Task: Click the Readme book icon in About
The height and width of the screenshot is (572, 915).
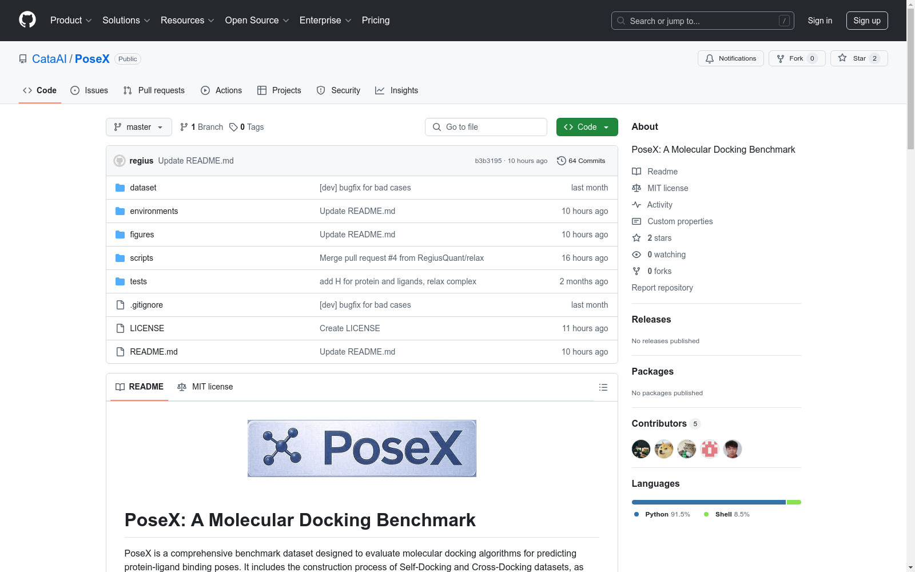Action: 636,172
